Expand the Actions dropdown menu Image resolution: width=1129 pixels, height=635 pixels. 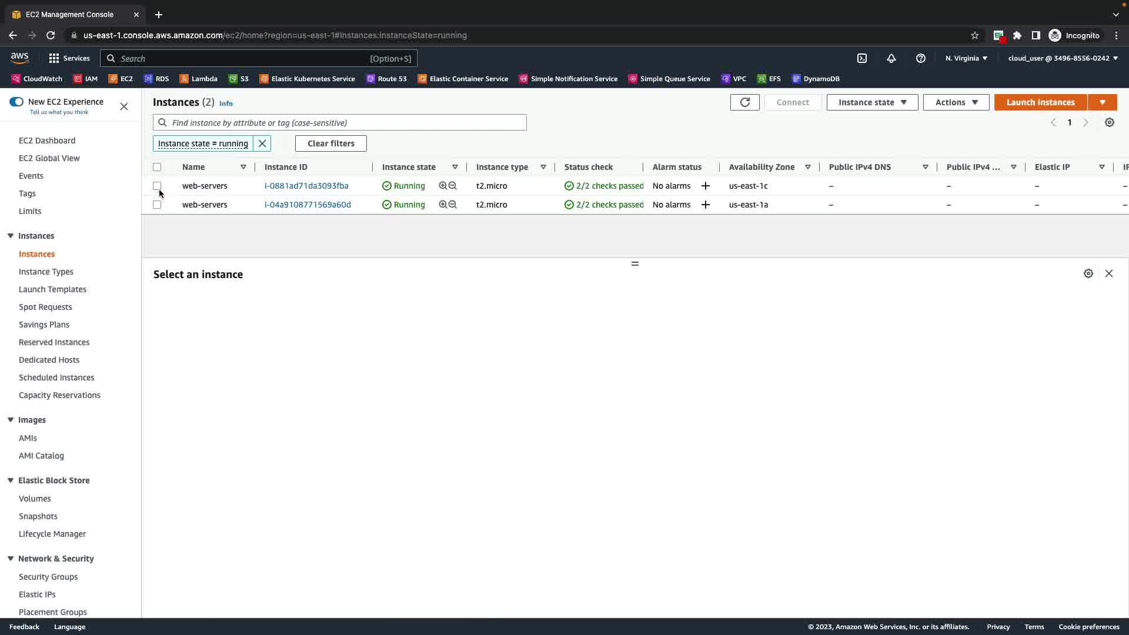956,102
